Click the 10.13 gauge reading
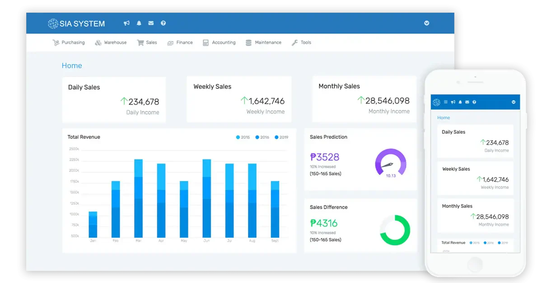This screenshot has width=542, height=283. tap(391, 176)
